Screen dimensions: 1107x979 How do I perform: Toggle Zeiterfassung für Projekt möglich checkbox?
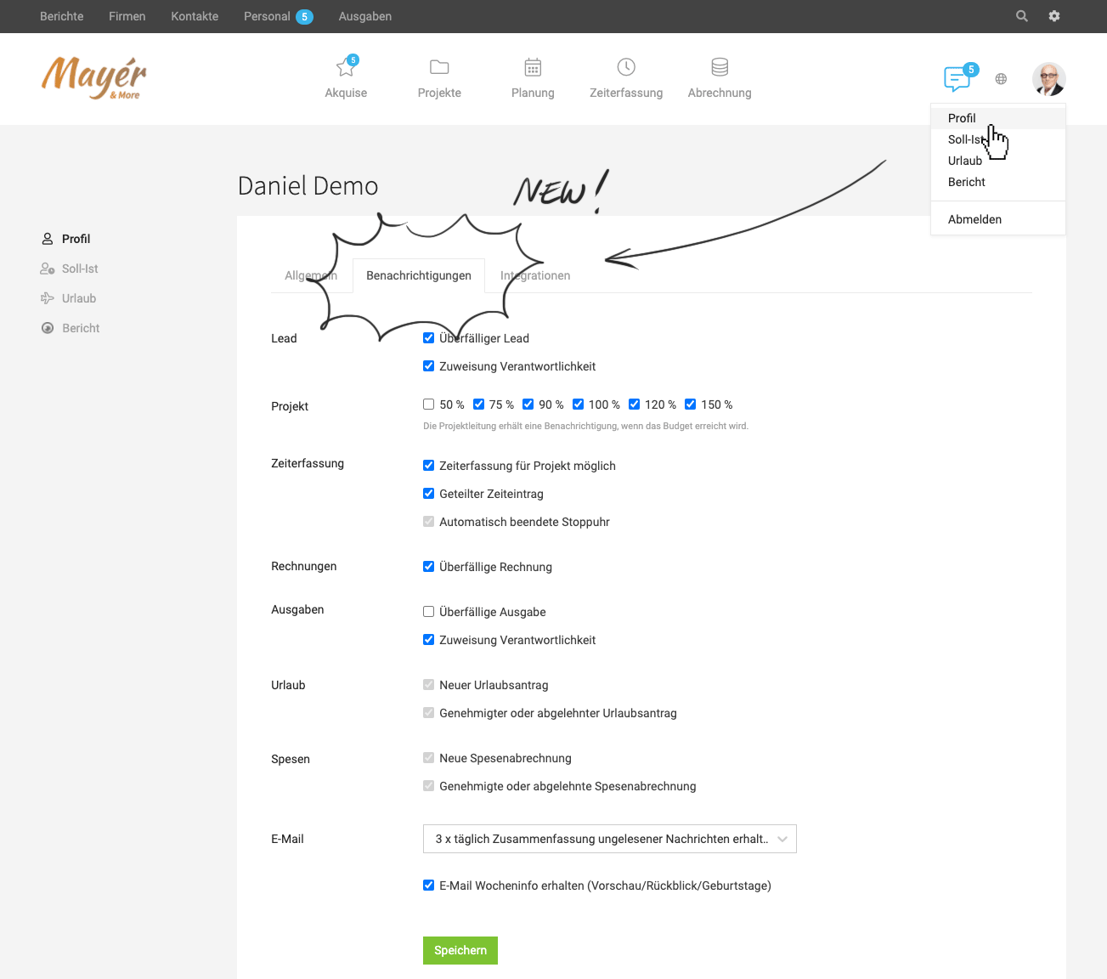[x=429, y=466]
